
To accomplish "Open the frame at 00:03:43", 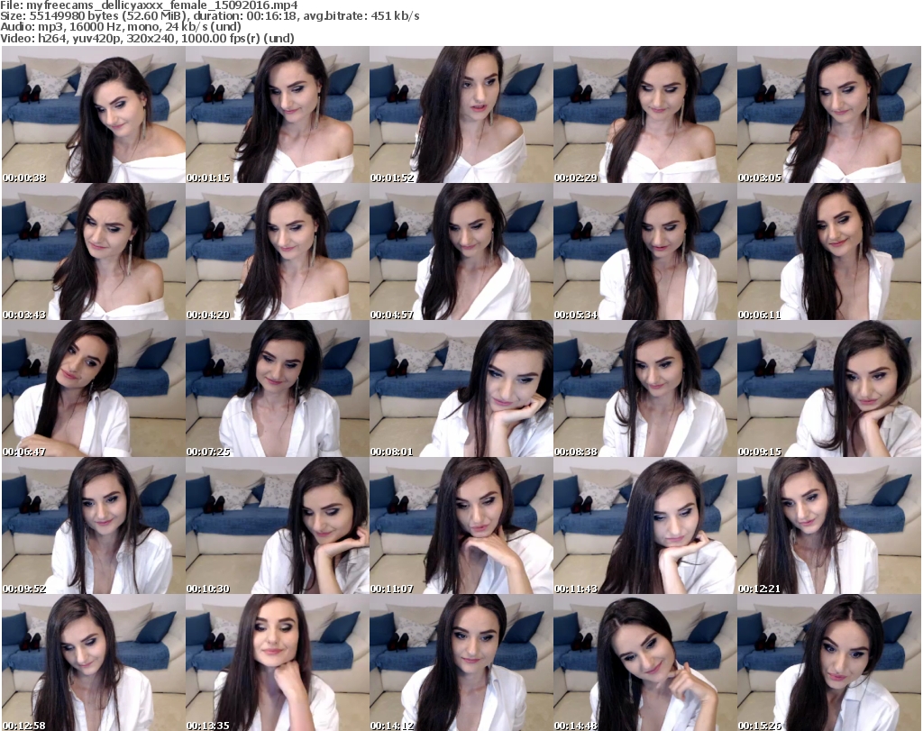I will [x=93, y=251].
